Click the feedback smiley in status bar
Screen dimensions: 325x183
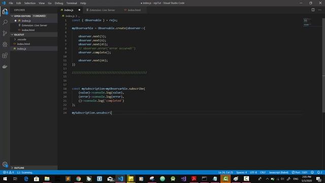tap(312, 172)
